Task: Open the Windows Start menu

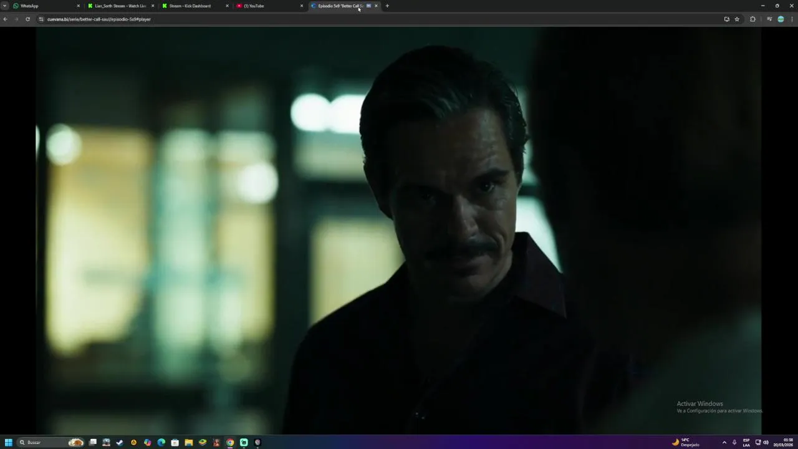Action: (9, 442)
